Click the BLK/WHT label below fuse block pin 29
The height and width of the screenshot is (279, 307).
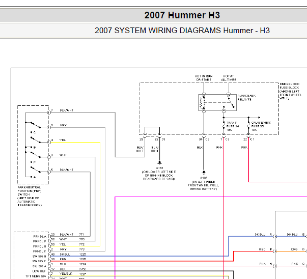click(140, 149)
